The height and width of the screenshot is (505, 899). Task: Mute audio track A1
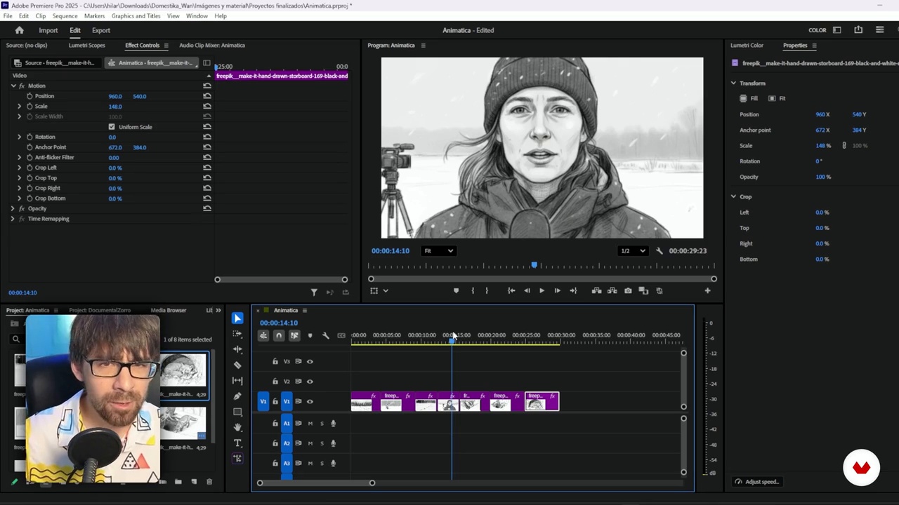pyautogui.click(x=310, y=424)
